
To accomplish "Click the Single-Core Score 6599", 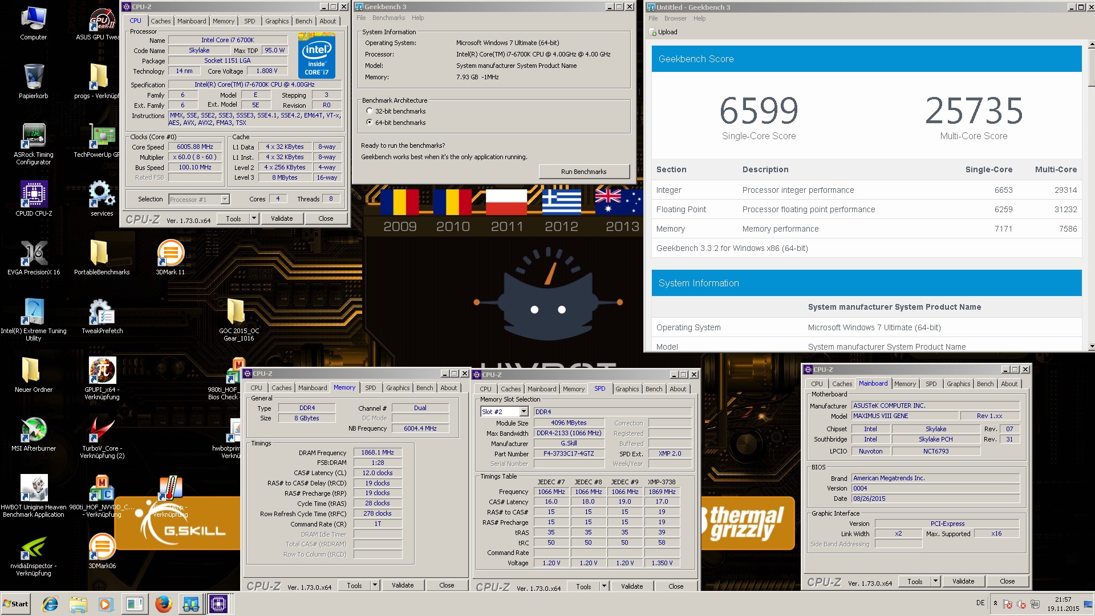I will pos(759,111).
